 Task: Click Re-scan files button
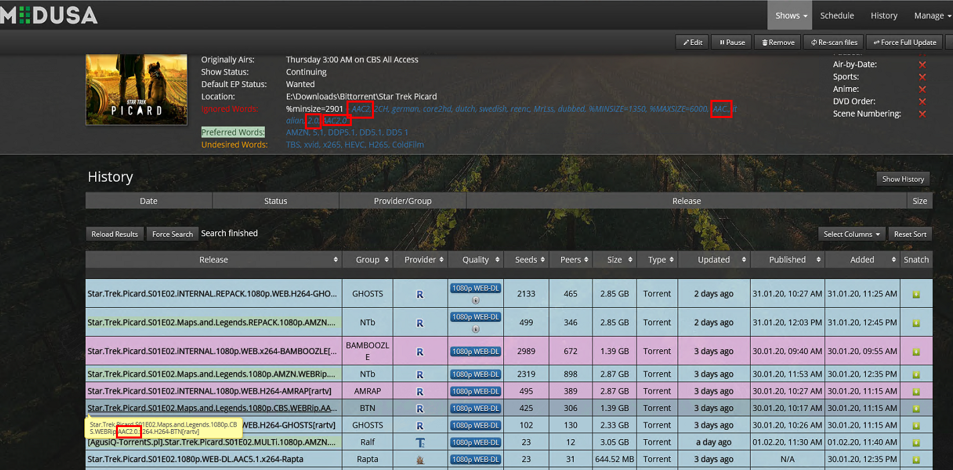[x=834, y=42]
